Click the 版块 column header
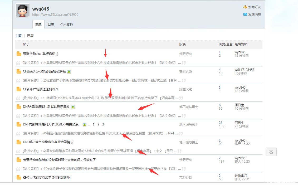 (x=182, y=44)
